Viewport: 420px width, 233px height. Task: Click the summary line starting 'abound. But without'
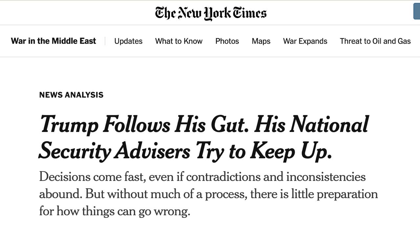point(208,194)
